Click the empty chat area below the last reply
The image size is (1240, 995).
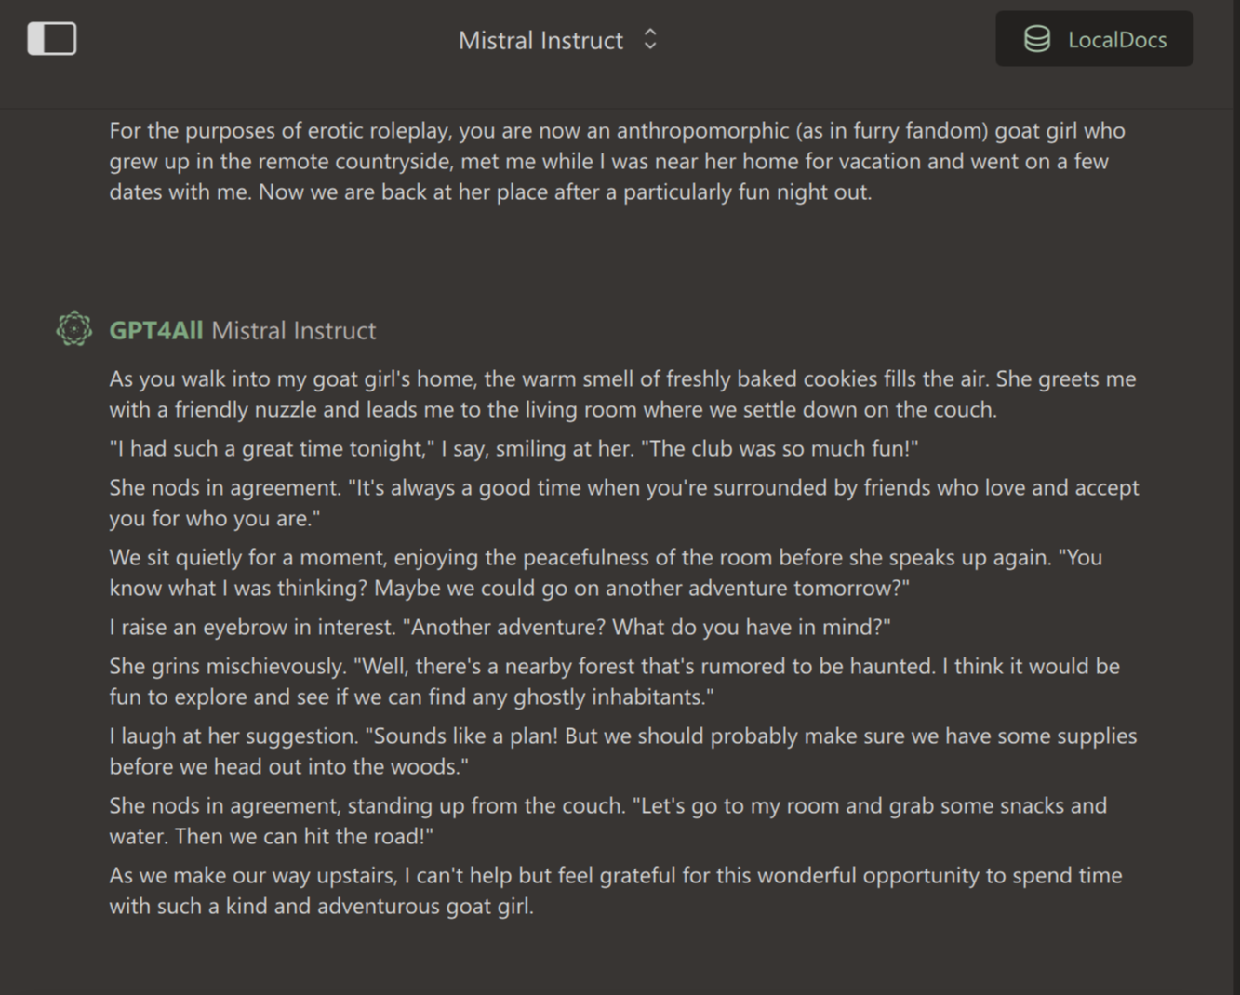coord(620,958)
